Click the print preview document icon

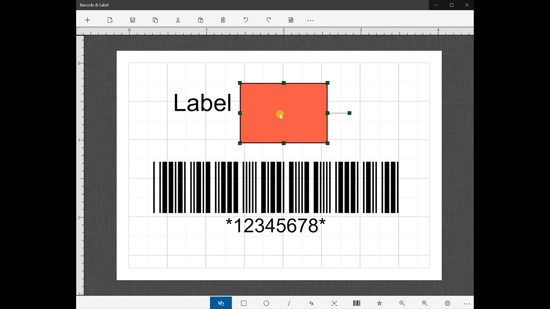[291, 20]
